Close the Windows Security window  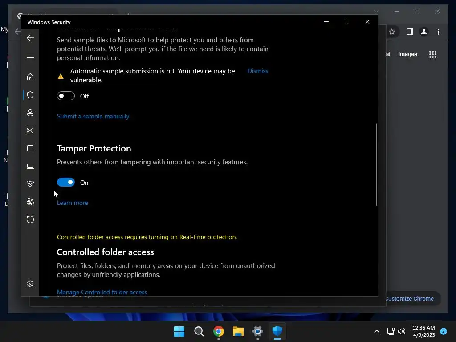pyautogui.click(x=367, y=22)
